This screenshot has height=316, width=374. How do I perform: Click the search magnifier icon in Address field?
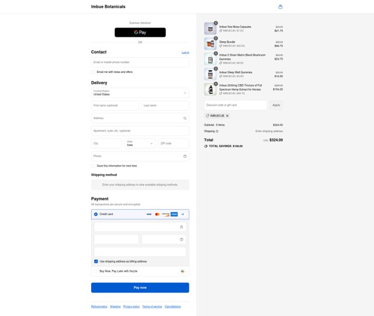(x=185, y=119)
